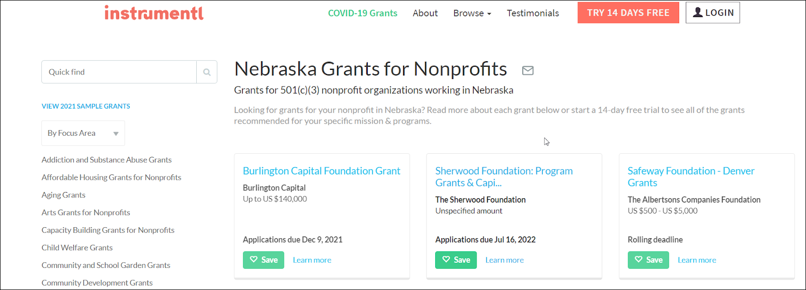Click the heart icon on Safeway Foundation's Save button
This screenshot has width=806, height=290.
638,260
